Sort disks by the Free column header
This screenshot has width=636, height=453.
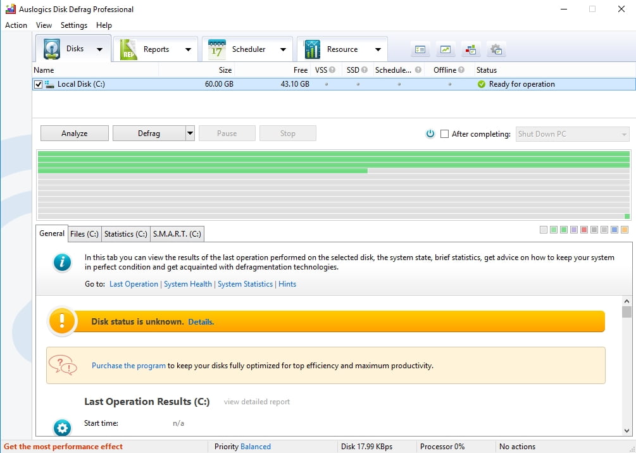pyautogui.click(x=273, y=70)
